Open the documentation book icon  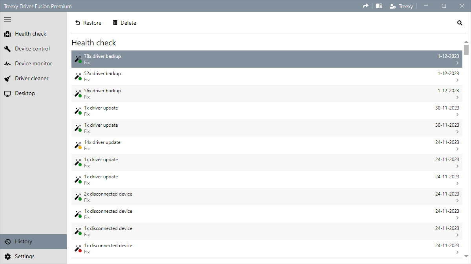coord(379,6)
